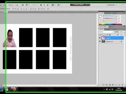Toggle Lock position icon
The height and width of the screenshot is (94, 126).
[x=108, y=35]
